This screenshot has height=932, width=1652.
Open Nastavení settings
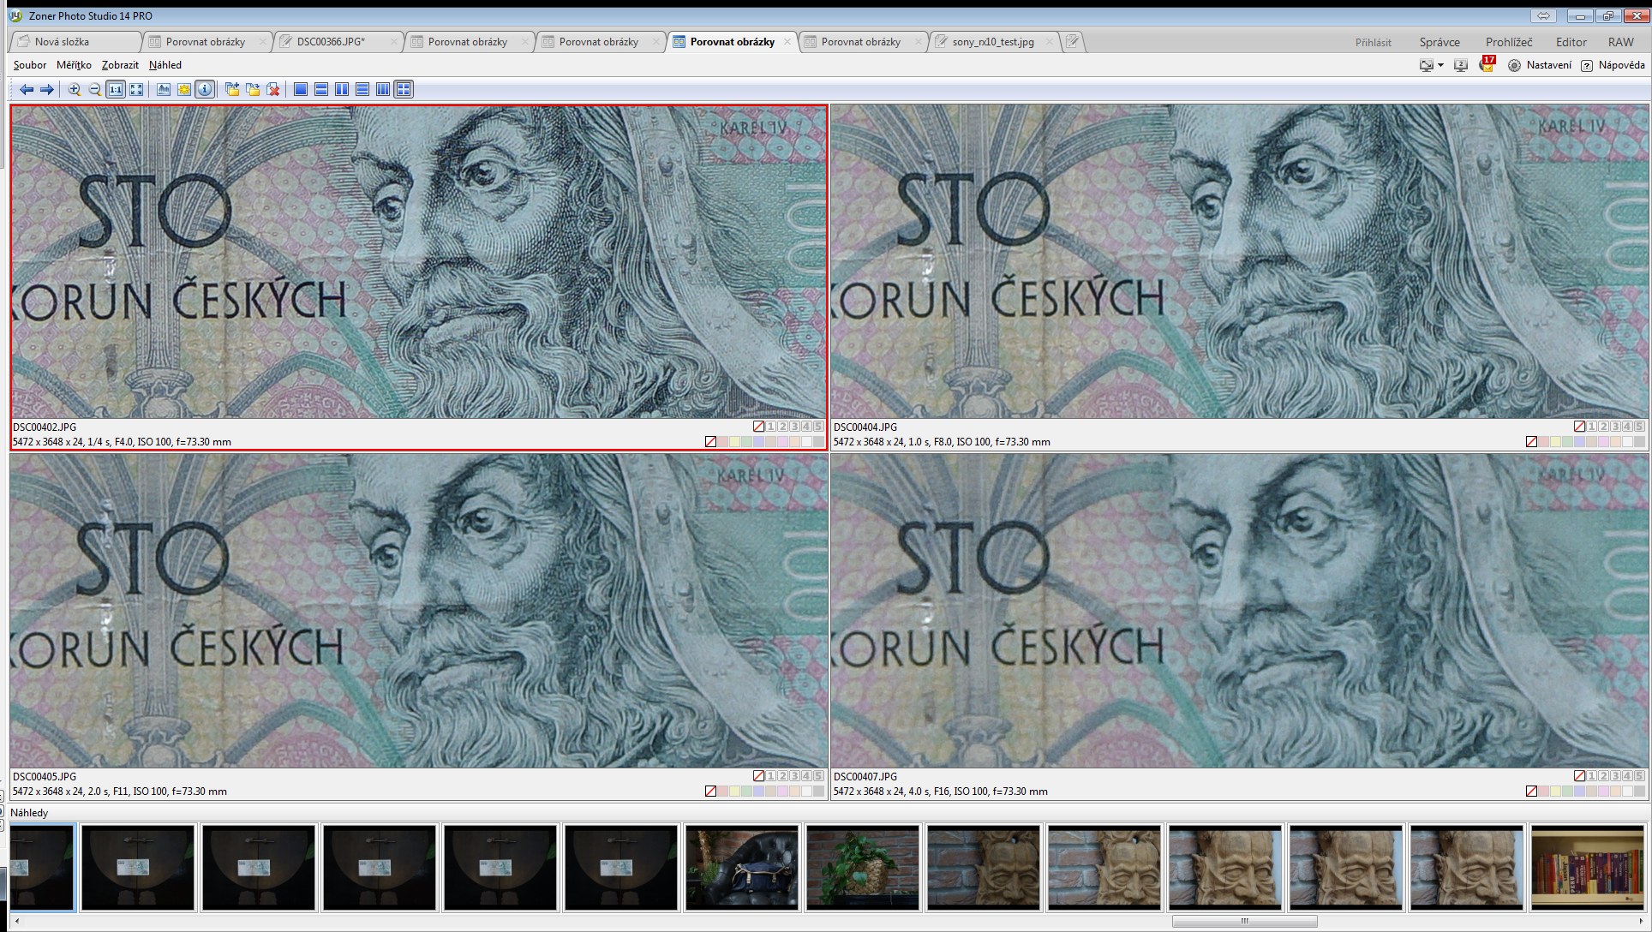point(1540,65)
